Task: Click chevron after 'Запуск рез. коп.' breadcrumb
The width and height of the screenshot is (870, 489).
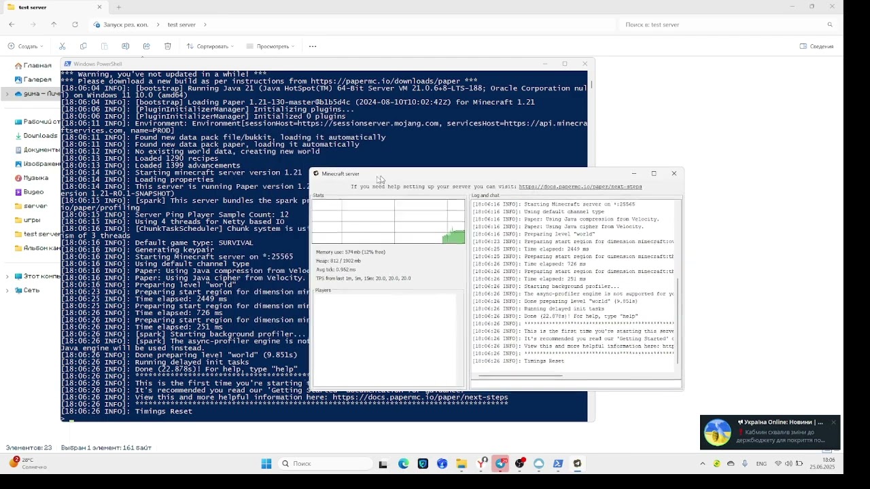Action: (x=158, y=24)
